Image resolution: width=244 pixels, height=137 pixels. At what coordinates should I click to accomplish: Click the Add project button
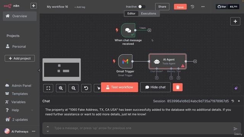coord(20,58)
